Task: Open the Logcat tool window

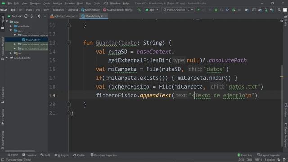Action: coord(62,155)
